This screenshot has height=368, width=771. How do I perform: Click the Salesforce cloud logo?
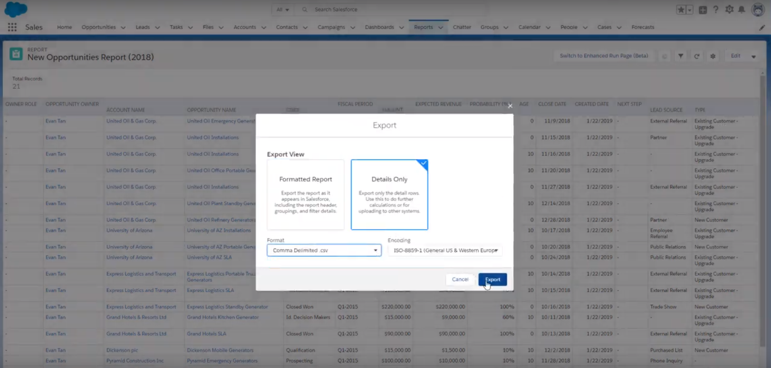tap(16, 9)
